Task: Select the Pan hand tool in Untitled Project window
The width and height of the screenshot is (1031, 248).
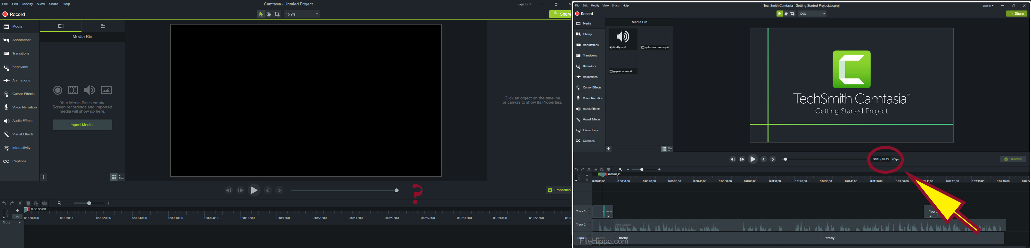Action: [269, 14]
